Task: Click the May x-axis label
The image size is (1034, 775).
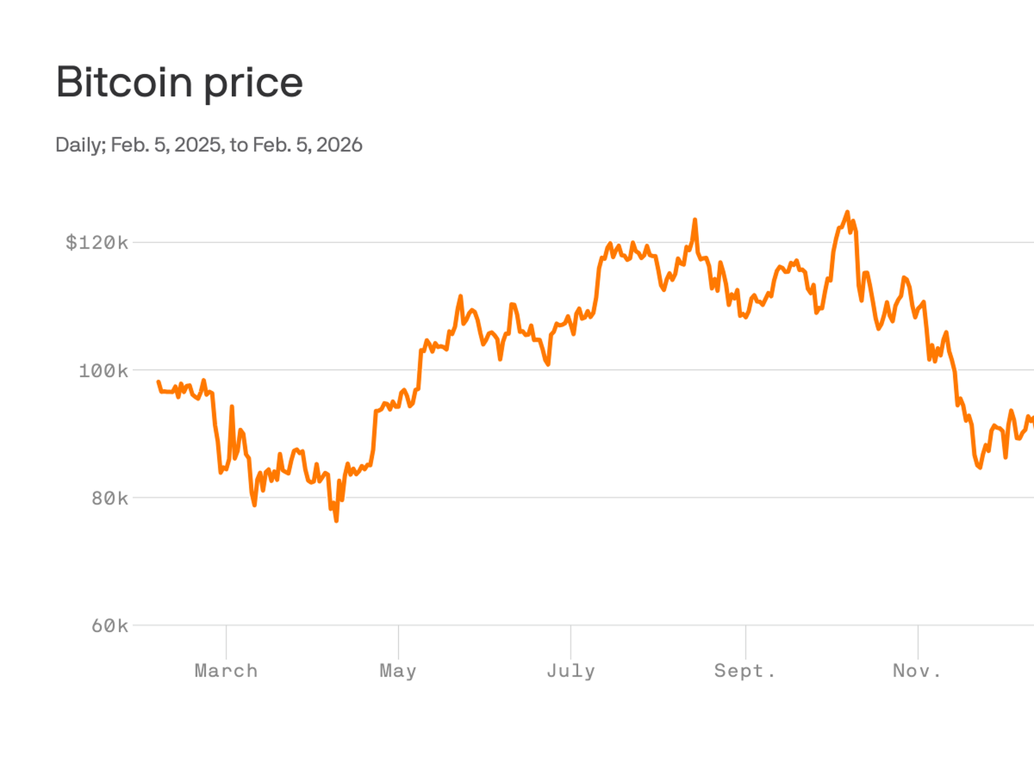Action: pyautogui.click(x=398, y=671)
